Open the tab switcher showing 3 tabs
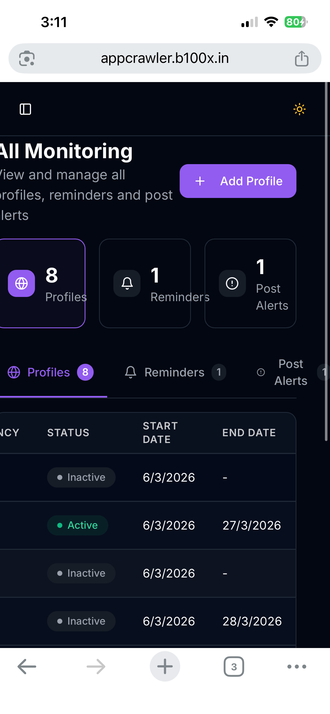Image resolution: width=330 pixels, height=714 pixels. click(x=234, y=666)
